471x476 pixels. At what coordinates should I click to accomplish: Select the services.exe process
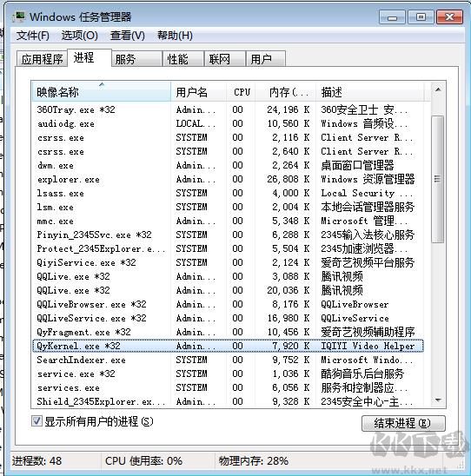[228, 388]
